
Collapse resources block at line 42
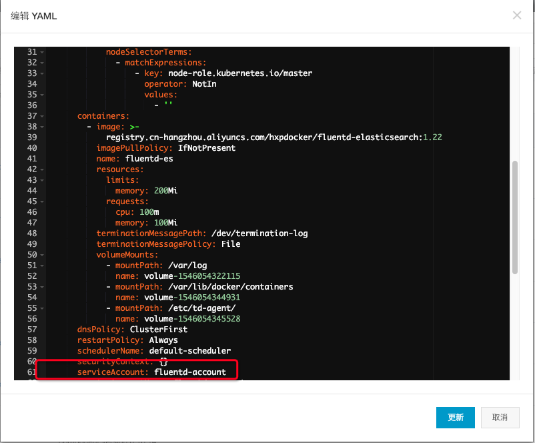click(x=42, y=169)
